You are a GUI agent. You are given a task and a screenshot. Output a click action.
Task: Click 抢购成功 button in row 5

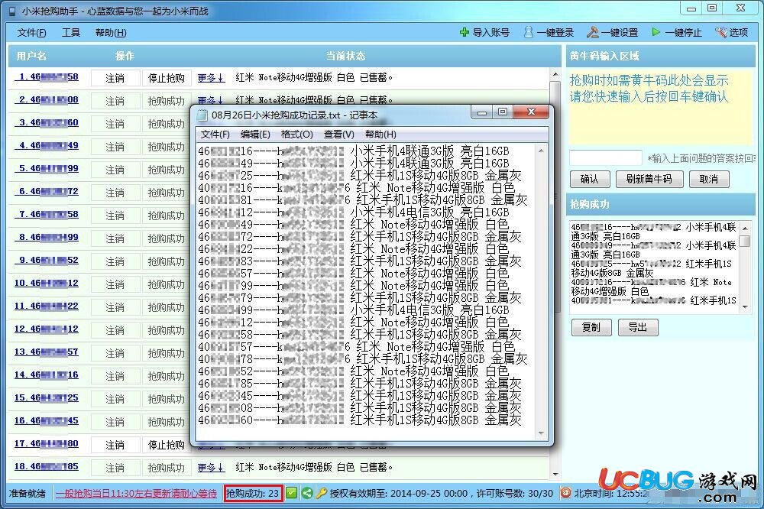pos(166,170)
